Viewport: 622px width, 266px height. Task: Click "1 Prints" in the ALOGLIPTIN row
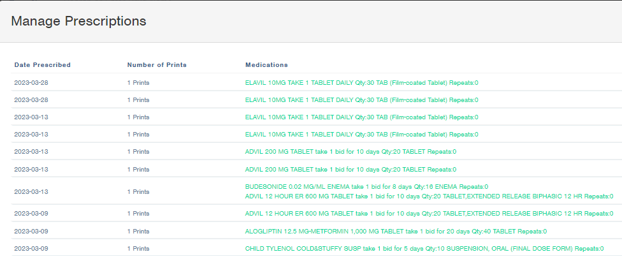pos(138,231)
